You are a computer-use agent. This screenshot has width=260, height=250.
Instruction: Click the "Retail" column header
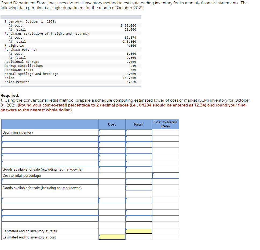point(139,124)
